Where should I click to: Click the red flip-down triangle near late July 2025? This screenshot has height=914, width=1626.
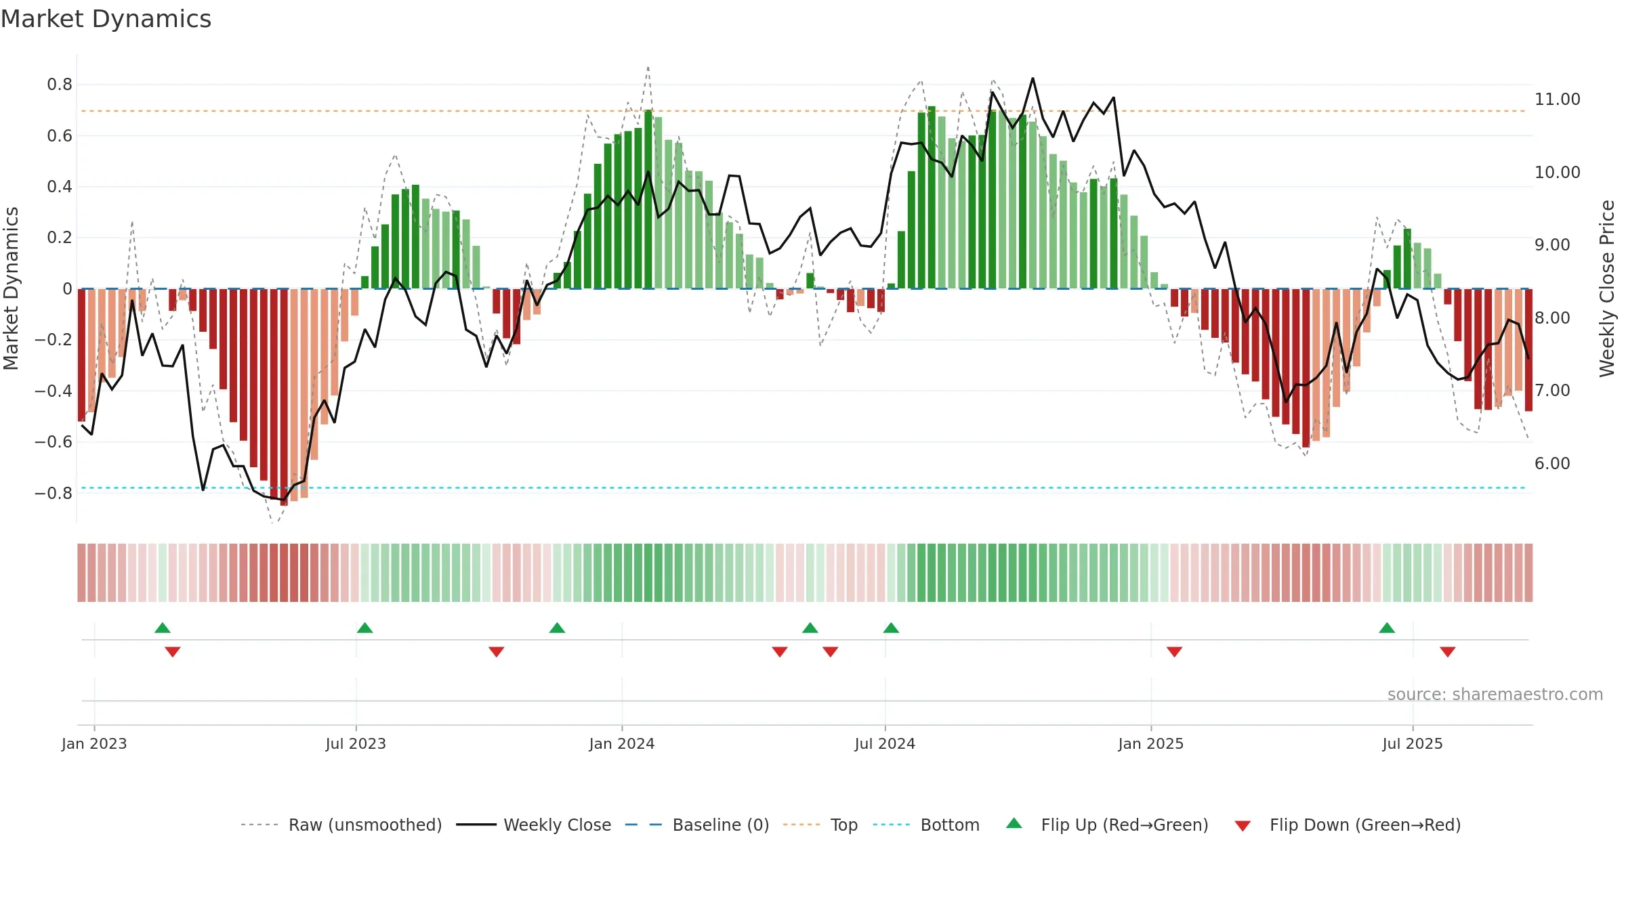1448,652
